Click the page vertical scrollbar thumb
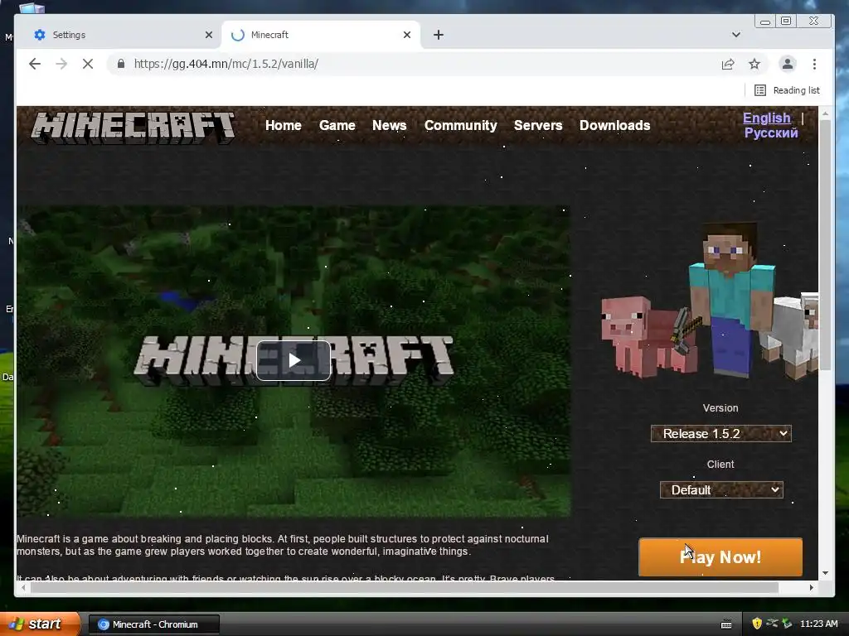The width and height of the screenshot is (849, 636). tap(825, 244)
